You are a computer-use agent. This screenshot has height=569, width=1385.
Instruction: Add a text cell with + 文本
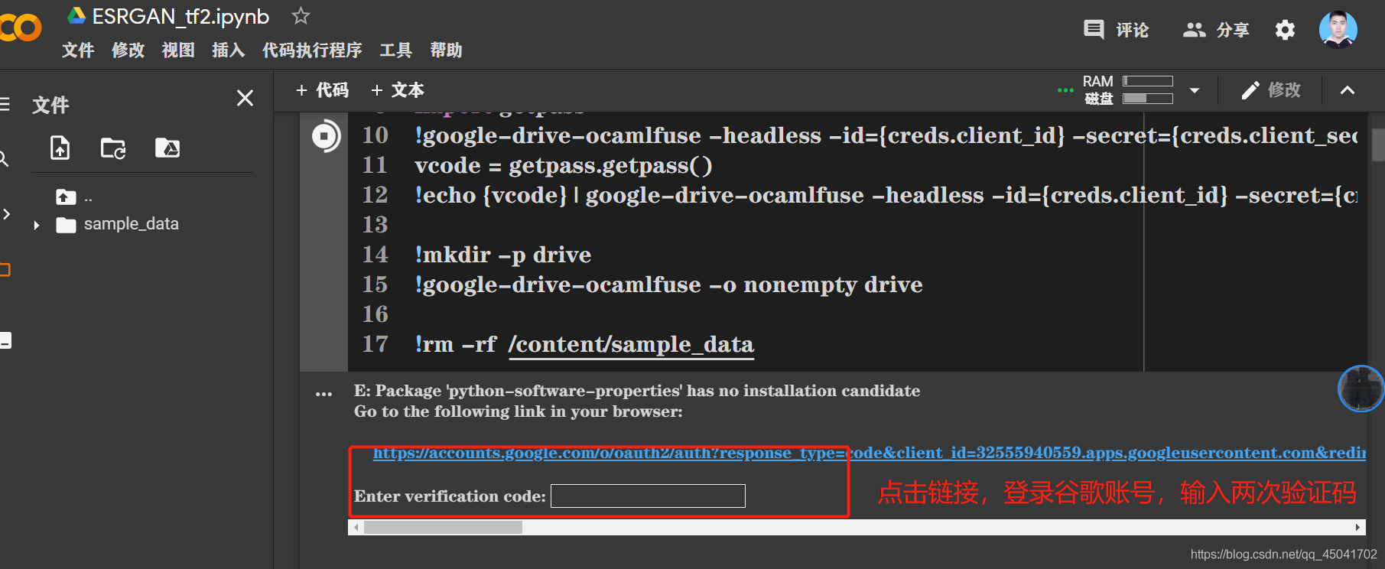point(397,90)
